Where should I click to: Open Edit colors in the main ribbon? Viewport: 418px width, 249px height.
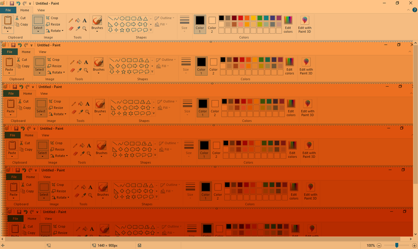coord(288,24)
